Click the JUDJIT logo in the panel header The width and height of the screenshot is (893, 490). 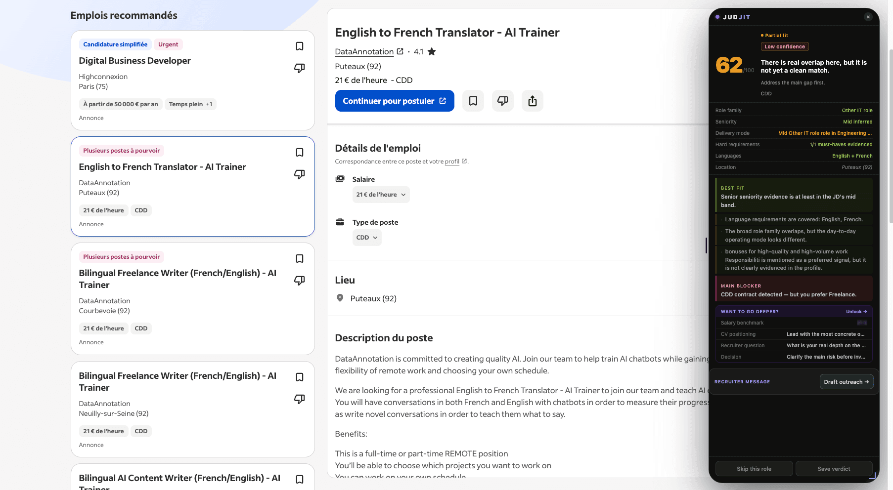(733, 17)
